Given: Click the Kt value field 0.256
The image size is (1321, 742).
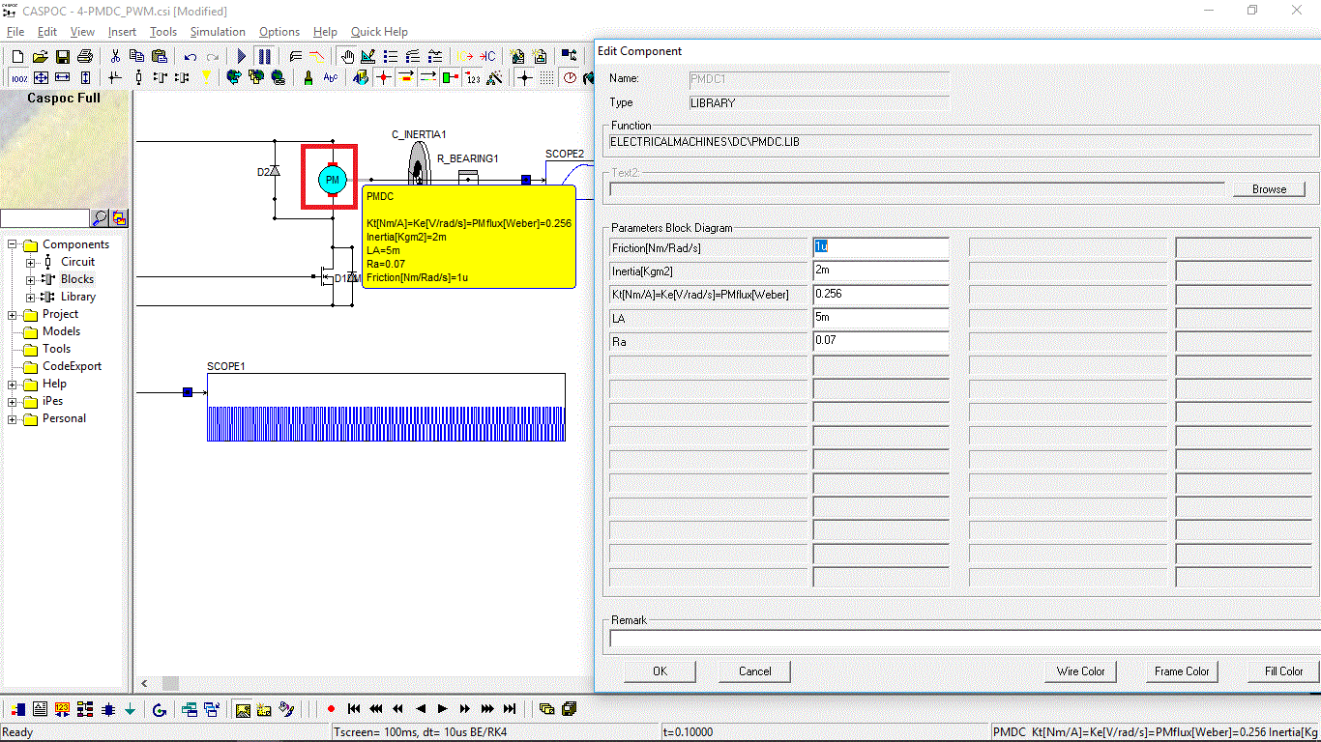Looking at the screenshot, I should coord(881,295).
